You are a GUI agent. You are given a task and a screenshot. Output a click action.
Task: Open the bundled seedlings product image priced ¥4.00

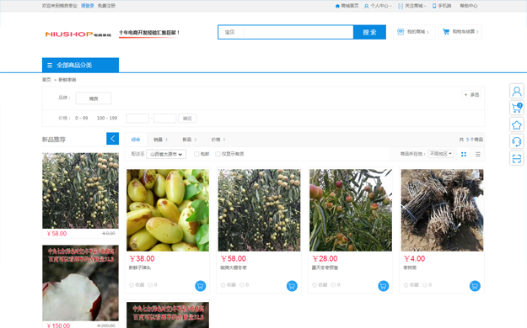(442, 210)
